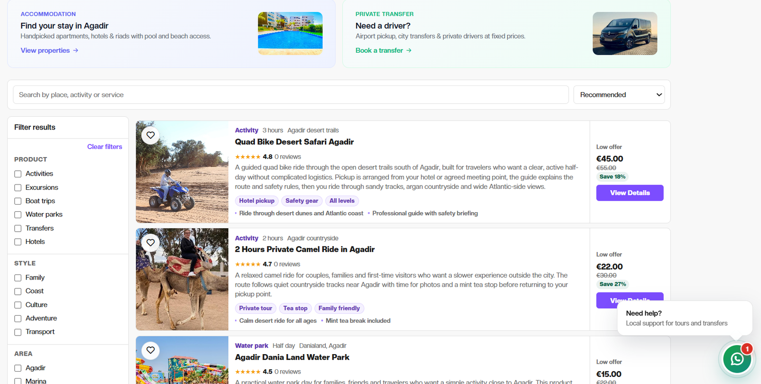Clear all filters link

(x=105, y=147)
